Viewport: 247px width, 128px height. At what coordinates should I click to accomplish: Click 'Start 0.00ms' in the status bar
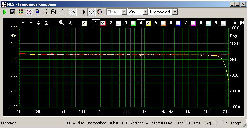tap(162, 123)
